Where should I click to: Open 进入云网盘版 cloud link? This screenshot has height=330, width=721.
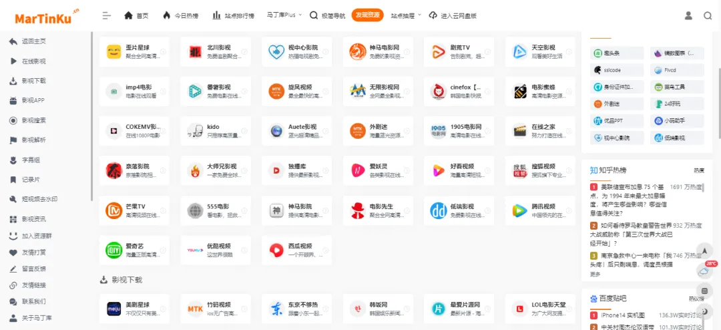point(453,15)
